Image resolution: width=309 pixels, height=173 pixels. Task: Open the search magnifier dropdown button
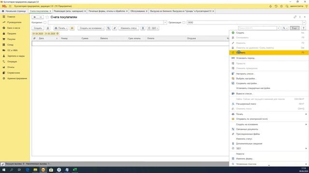(x=285, y=28)
